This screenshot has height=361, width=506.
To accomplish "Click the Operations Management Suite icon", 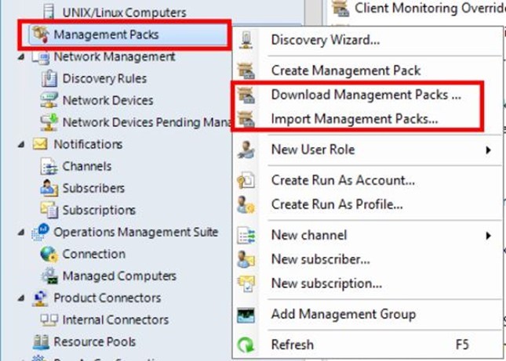I will 40,232.
